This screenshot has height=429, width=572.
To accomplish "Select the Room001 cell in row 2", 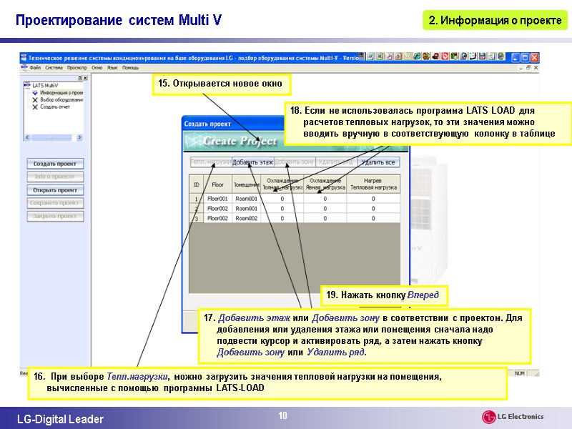I will pyautogui.click(x=246, y=209).
